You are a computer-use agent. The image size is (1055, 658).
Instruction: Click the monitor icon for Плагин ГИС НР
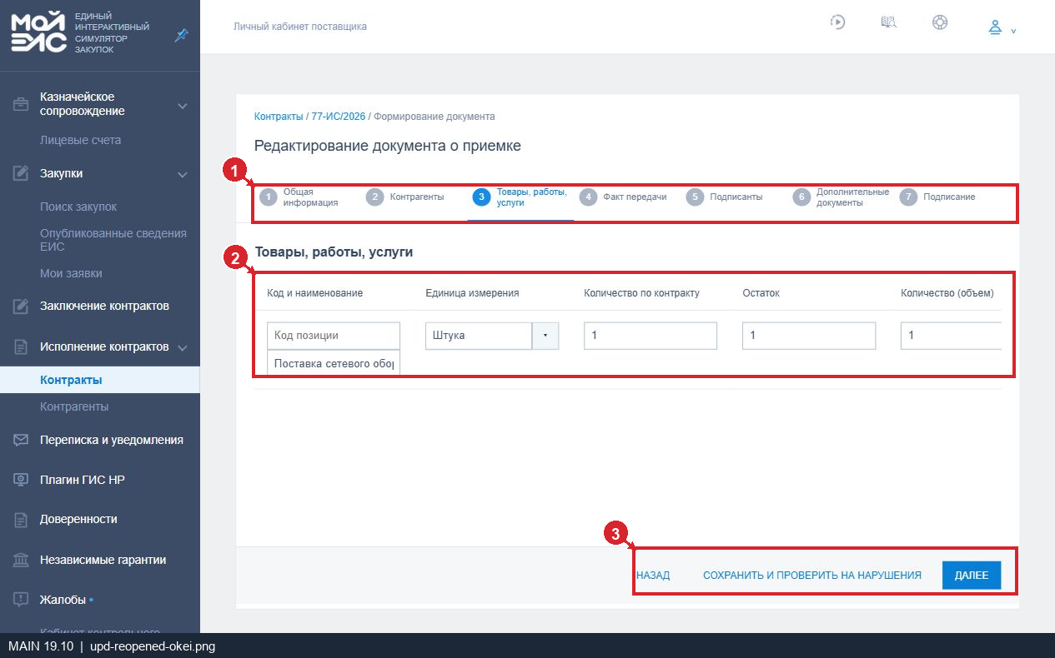[x=21, y=480]
